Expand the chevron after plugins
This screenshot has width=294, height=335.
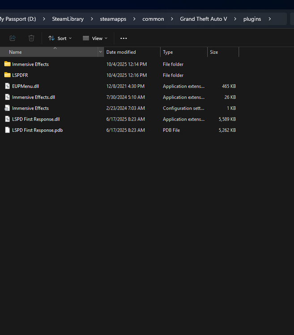pyautogui.click(x=269, y=19)
